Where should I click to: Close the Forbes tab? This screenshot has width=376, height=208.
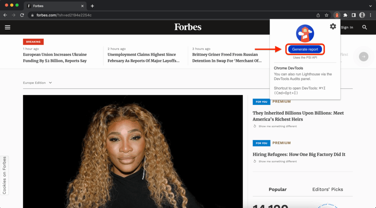[x=82, y=6]
